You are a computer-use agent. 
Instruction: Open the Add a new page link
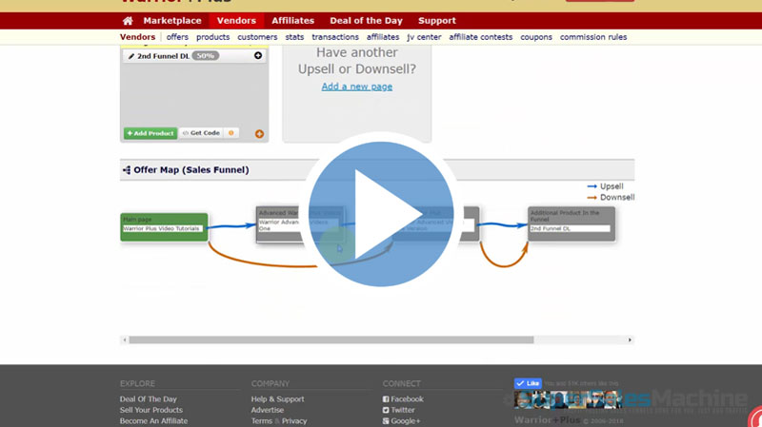click(356, 87)
